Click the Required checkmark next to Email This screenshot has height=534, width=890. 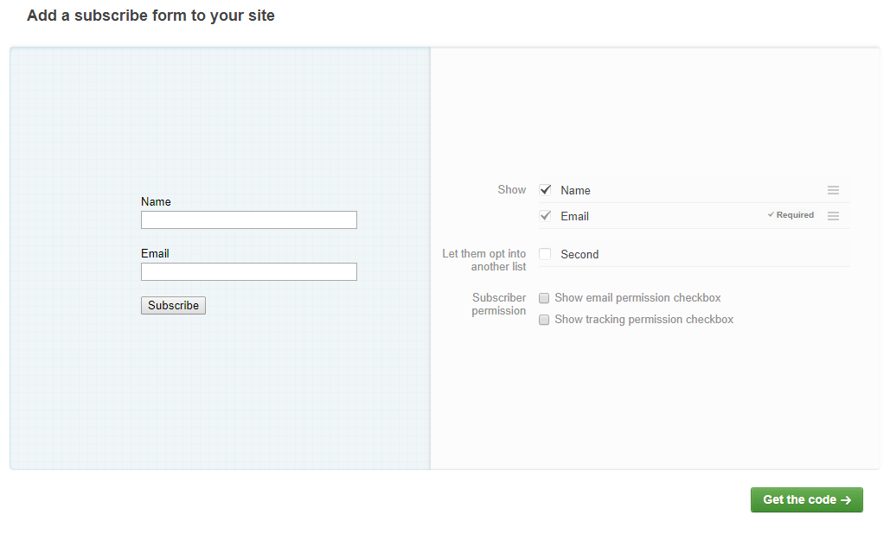(771, 215)
